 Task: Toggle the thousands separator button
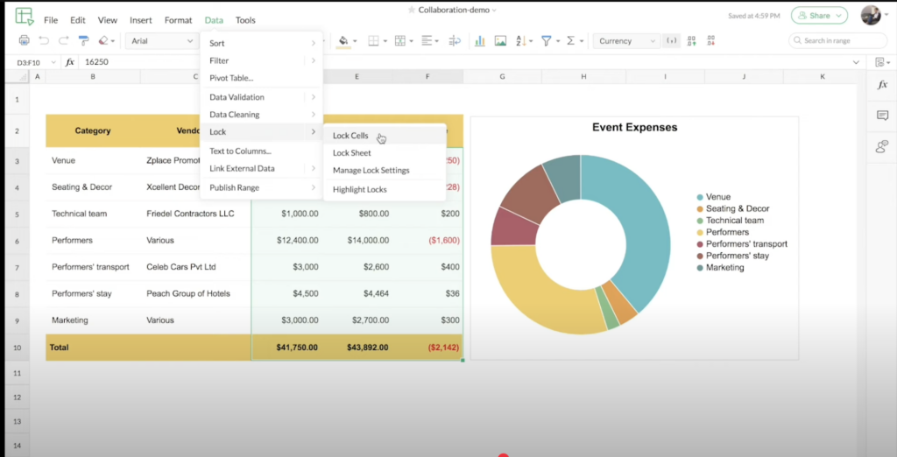(x=672, y=40)
